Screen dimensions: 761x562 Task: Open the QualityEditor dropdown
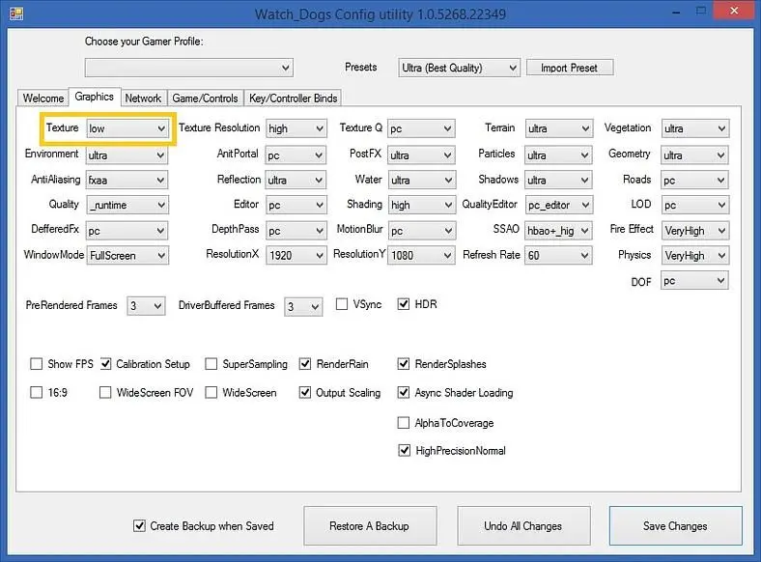click(x=558, y=205)
